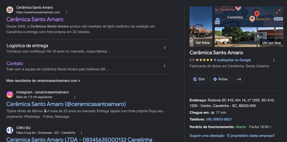Open the options menu for the CNPJ Biz result
The image size is (287, 142).
tap(82, 133)
